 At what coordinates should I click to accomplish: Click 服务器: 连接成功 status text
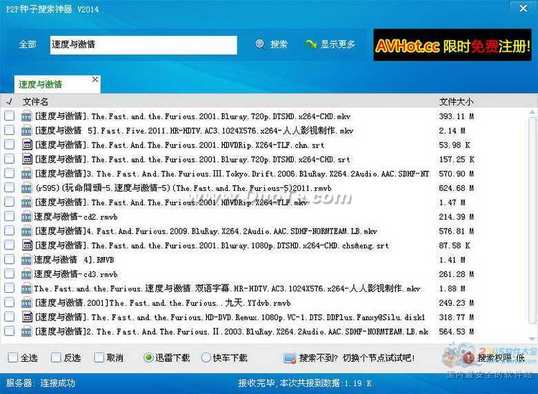tap(41, 383)
